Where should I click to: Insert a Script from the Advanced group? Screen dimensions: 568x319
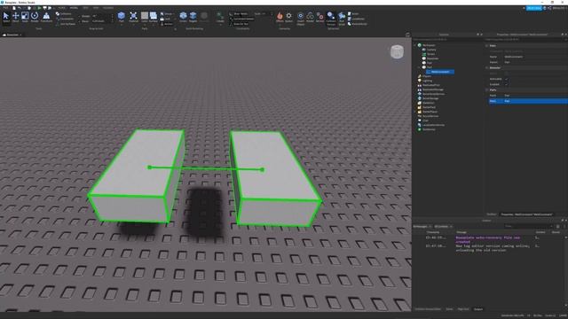pos(353,14)
